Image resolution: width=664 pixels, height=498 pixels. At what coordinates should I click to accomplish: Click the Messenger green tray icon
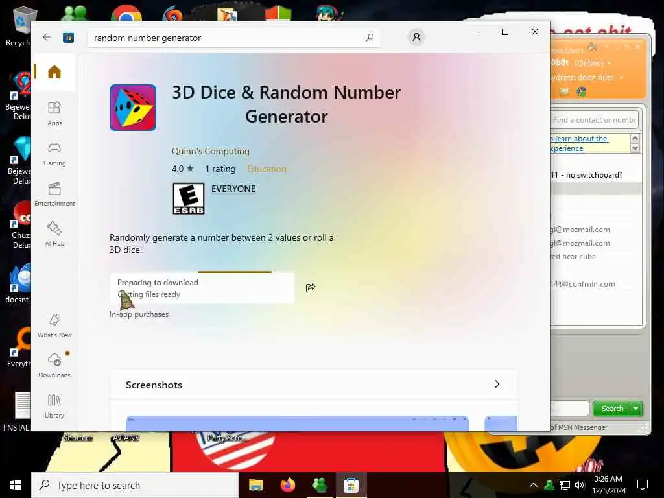click(549, 485)
